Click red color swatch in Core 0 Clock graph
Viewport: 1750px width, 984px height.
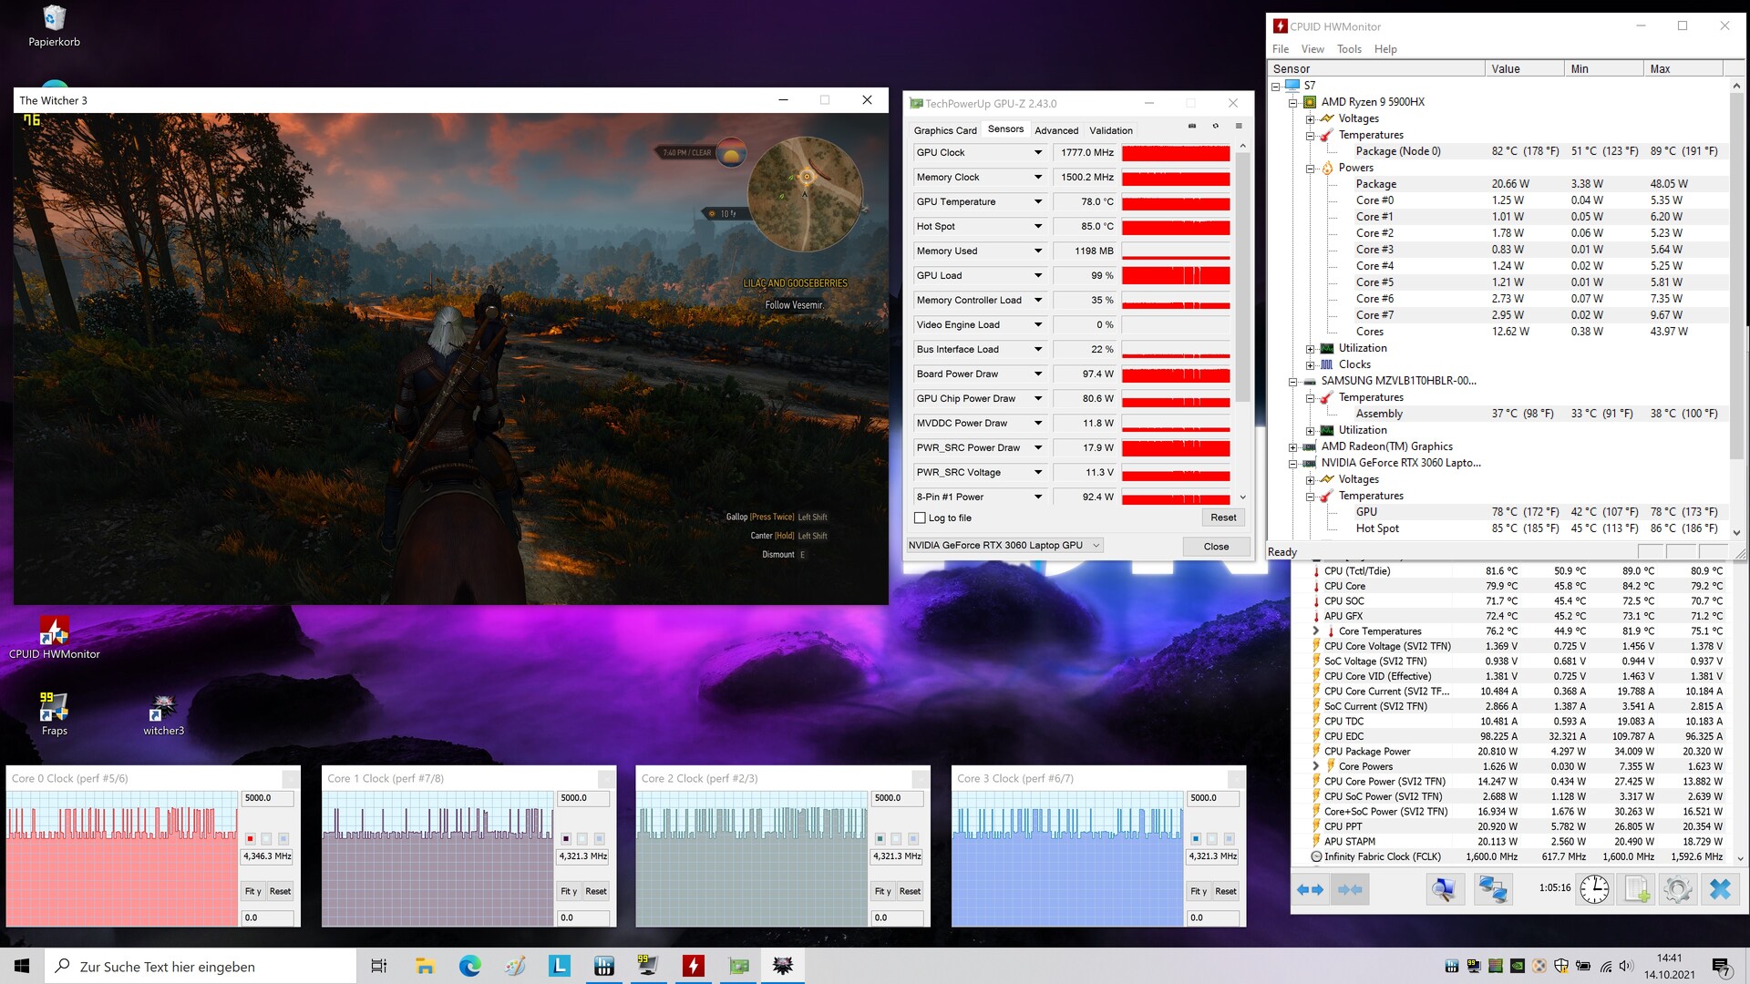coord(250,838)
